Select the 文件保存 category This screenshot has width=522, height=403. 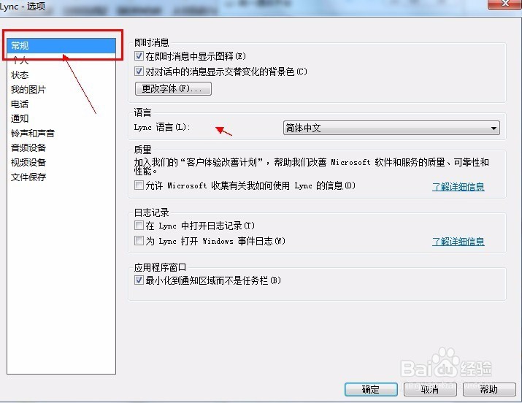[x=61, y=177]
